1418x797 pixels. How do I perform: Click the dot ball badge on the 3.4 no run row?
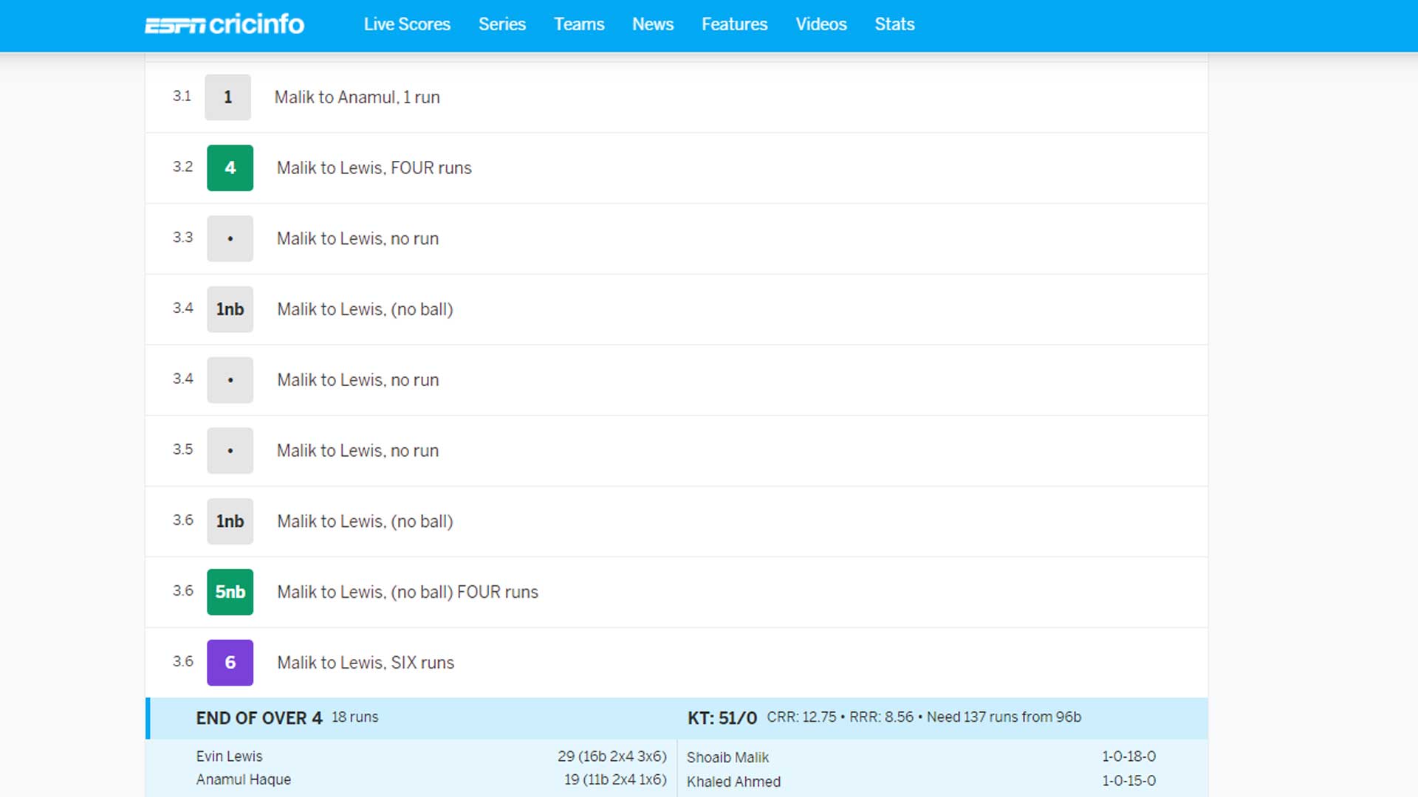click(x=230, y=380)
